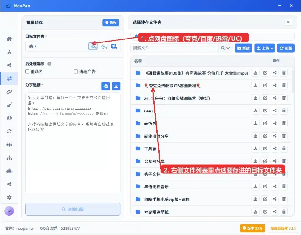Image resolution: width=301 pixels, height=235 pixels.
Task: Close the 选择转存文件夹 panel
Action: (288, 22)
